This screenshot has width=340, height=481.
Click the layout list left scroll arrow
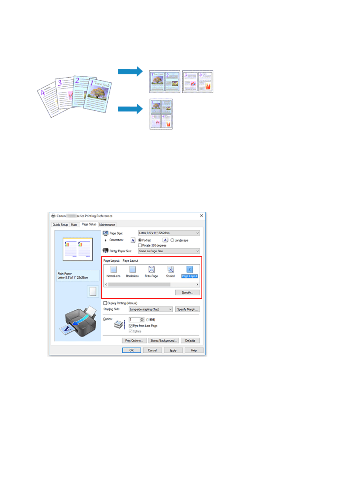pyautogui.click(x=106, y=284)
